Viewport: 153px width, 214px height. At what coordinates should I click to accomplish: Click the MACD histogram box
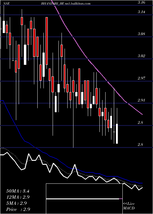click(x=84, y=199)
